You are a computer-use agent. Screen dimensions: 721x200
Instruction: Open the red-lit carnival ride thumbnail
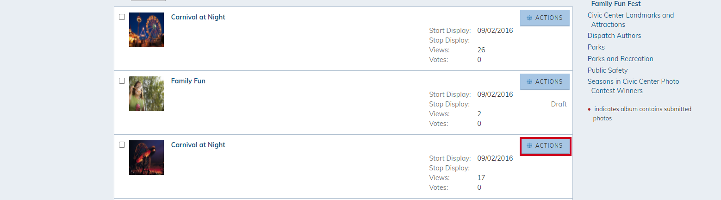coord(146,158)
